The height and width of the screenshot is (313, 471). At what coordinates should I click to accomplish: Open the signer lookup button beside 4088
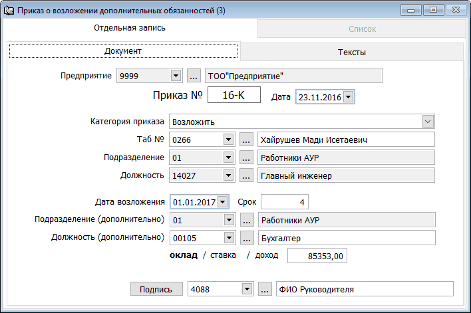click(x=265, y=289)
